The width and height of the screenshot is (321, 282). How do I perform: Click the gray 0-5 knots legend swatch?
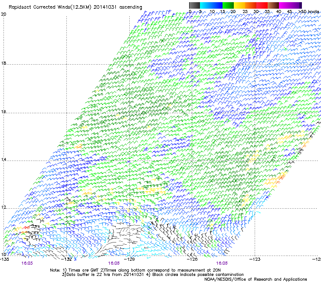coord(194,5)
